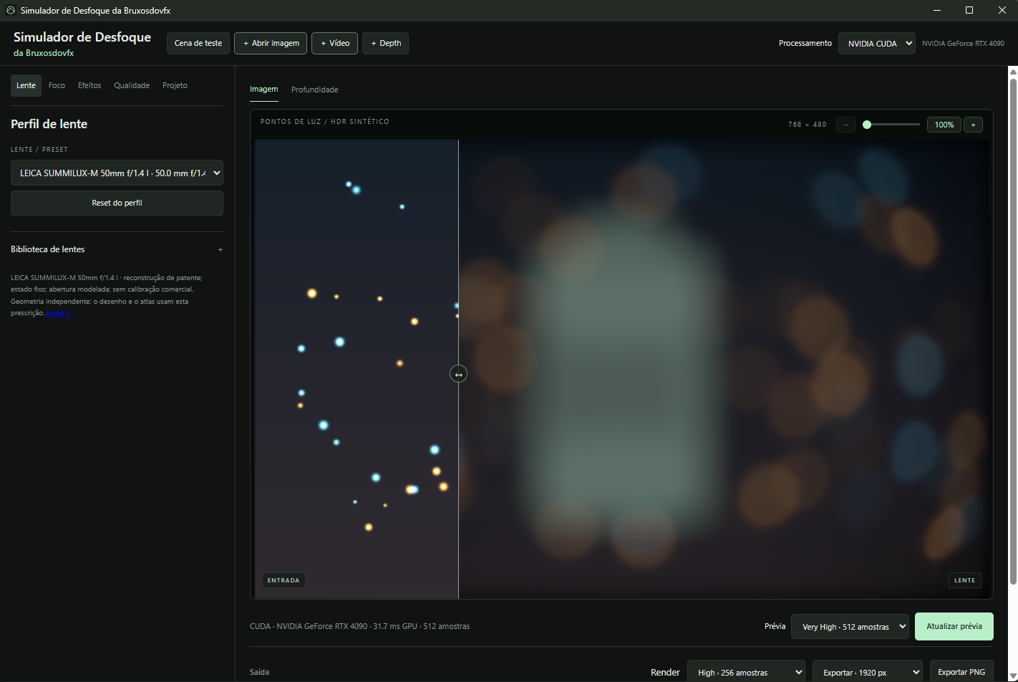Minimize the application window
Screen dimensions: 1018x682
click(x=938, y=10)
